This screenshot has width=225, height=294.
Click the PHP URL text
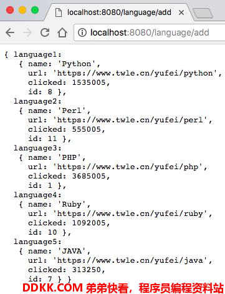click(x=128, y=167)
